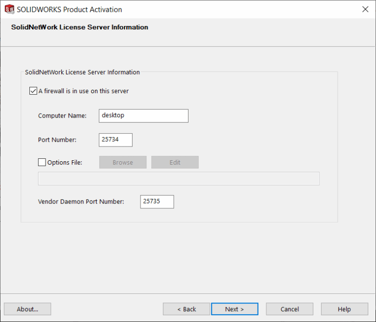Go to previous step with < Back
Screen dimensions: 376x322
click(187, 309)
